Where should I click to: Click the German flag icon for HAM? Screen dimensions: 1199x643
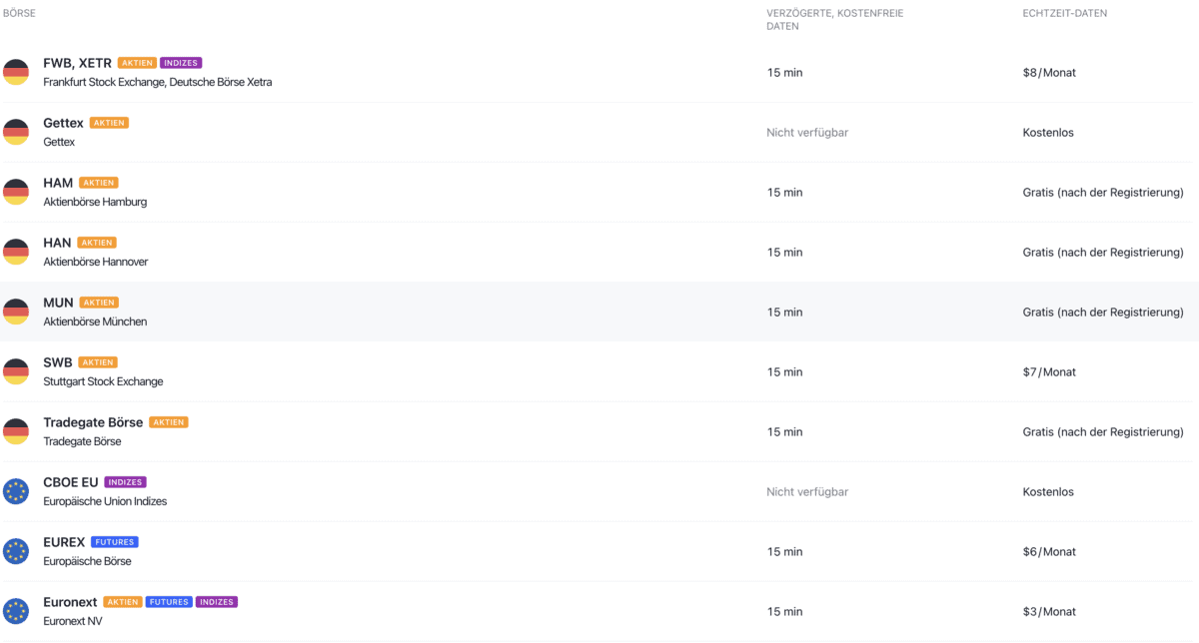tap(16, 192)
